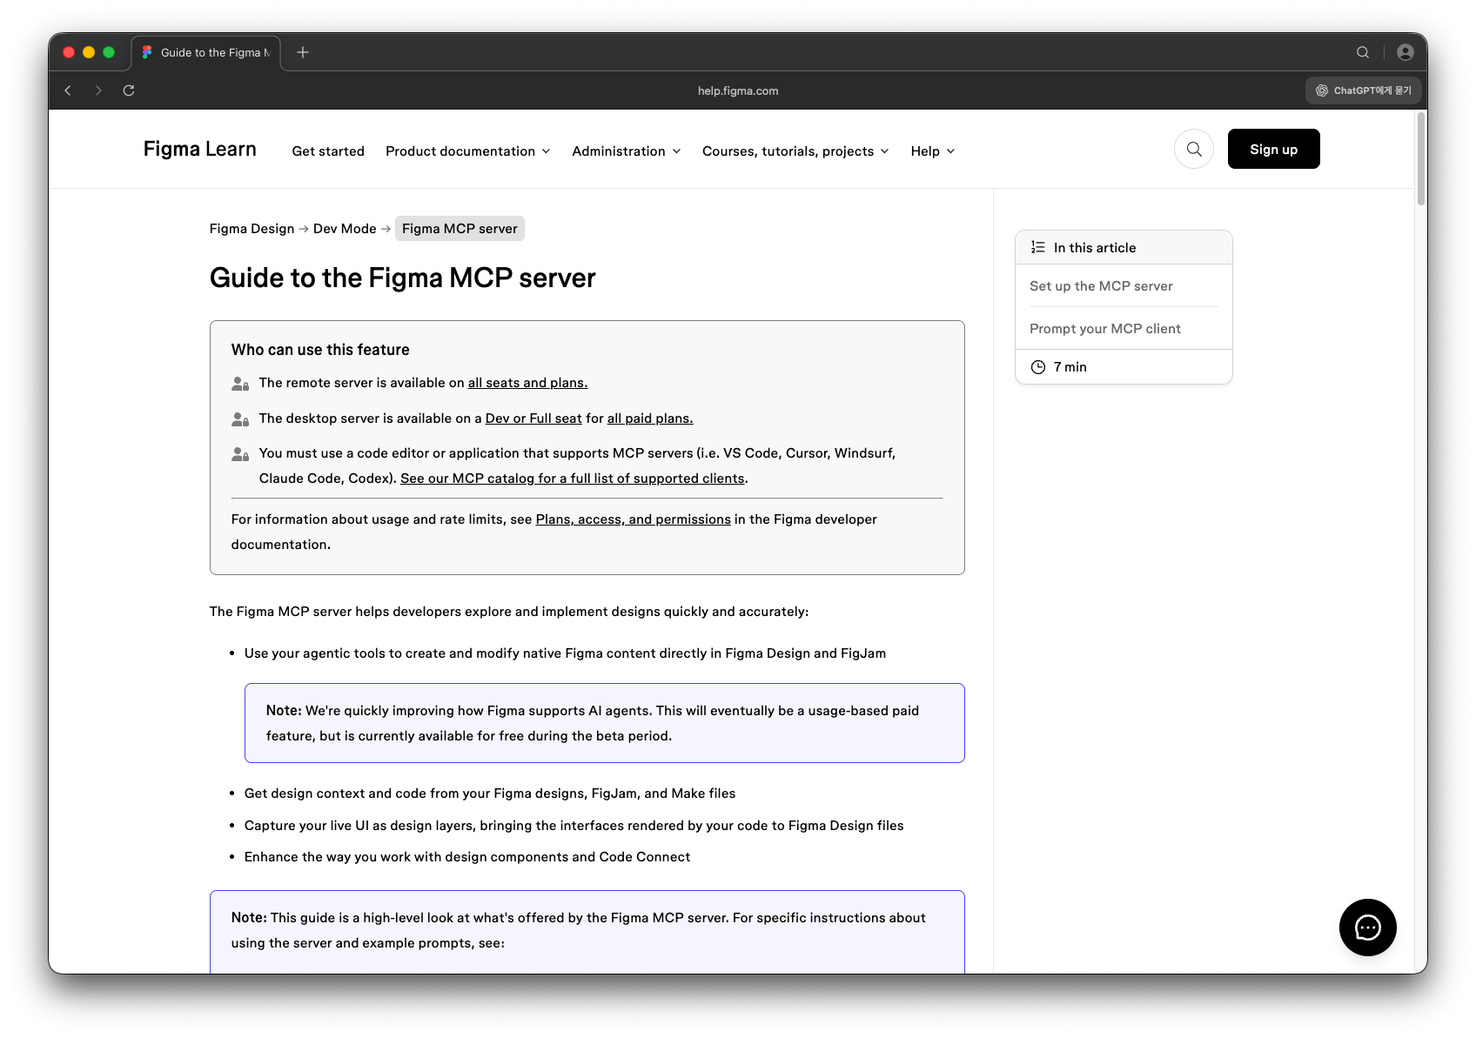Screen dimensions: 1476x1038
Task: Select the Guide to the Figma tab
Action: coord(206,52)
